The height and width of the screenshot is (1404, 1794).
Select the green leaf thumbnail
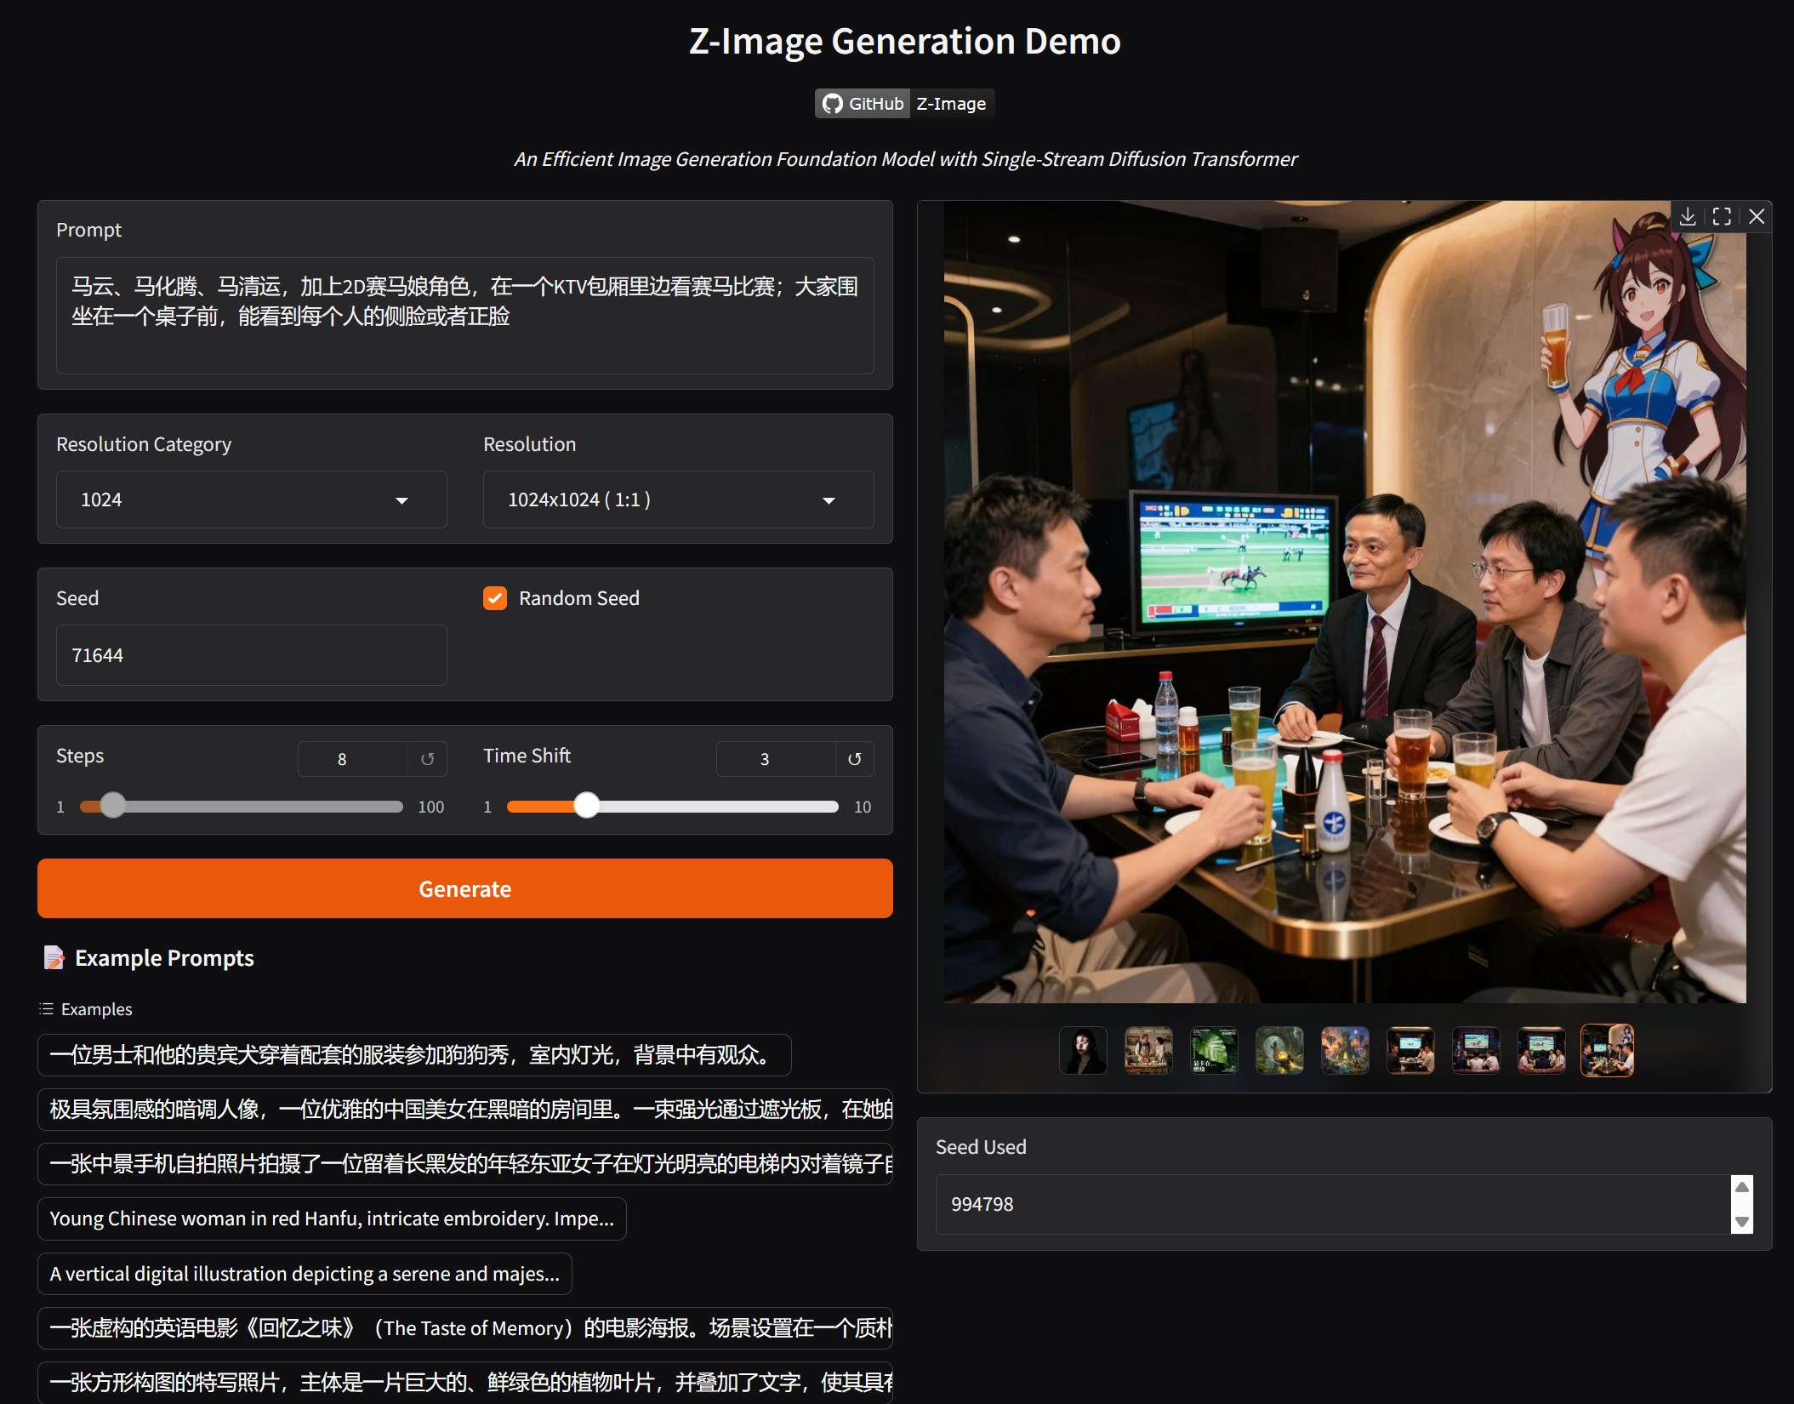tap(1214, 1050)
